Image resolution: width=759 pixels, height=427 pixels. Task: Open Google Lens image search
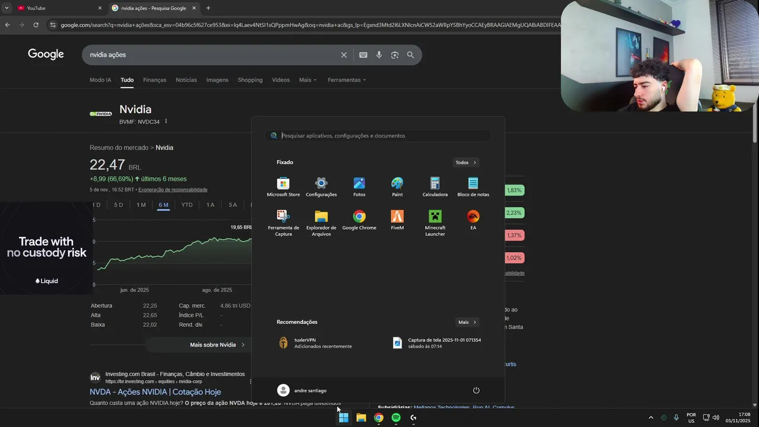point(395,55)
